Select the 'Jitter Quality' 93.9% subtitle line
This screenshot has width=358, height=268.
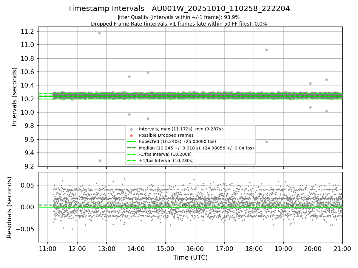[x=179, y=17]
